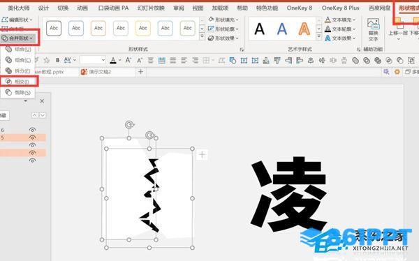419x261 pixels.
Task: Open the OneKey 8 tab
Action: [300, 8]
